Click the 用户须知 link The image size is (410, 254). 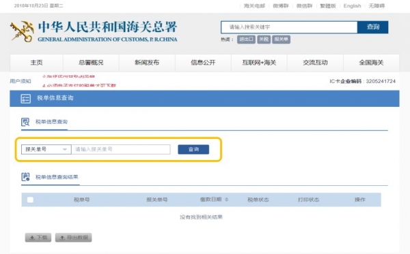(x=20, y=81)
